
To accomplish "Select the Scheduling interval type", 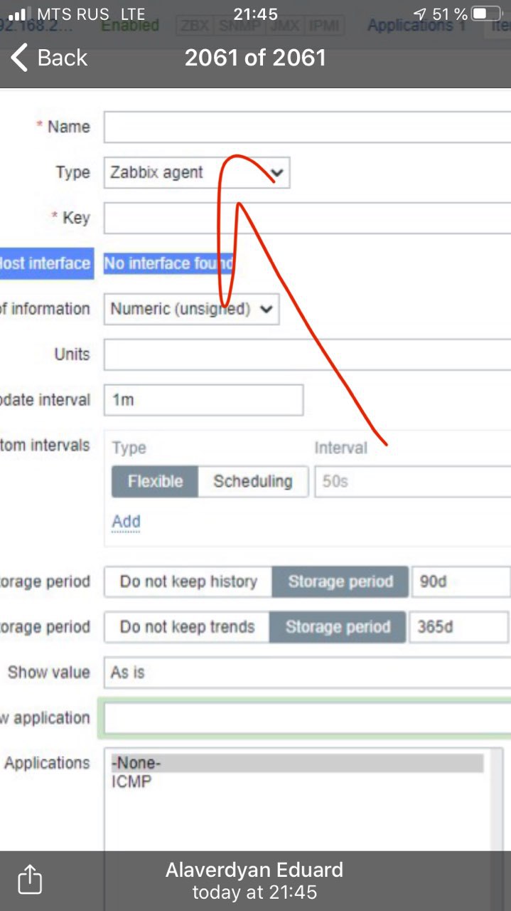I will click(253, 481).
